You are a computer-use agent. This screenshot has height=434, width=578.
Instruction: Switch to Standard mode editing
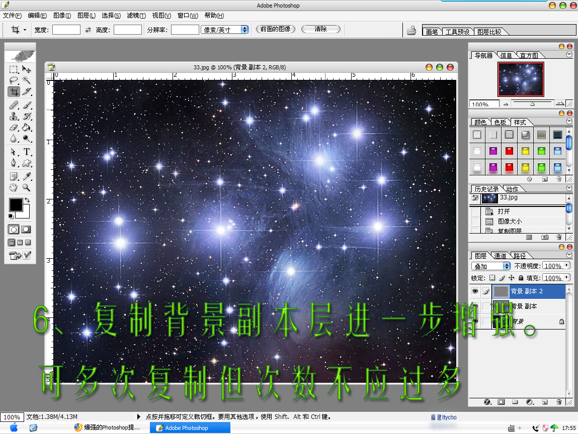pyautogui.click(x=14, y=230)
